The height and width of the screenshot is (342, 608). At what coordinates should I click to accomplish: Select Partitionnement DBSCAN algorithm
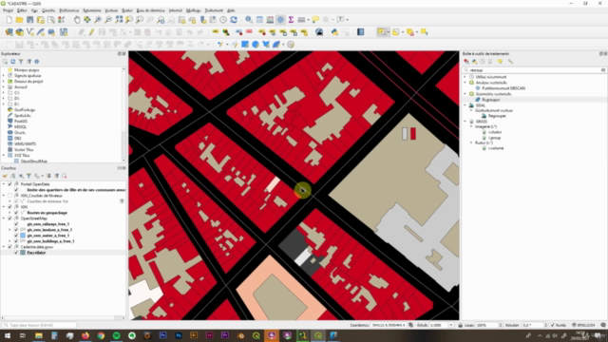pyautogui.click(x=503, y=88)
